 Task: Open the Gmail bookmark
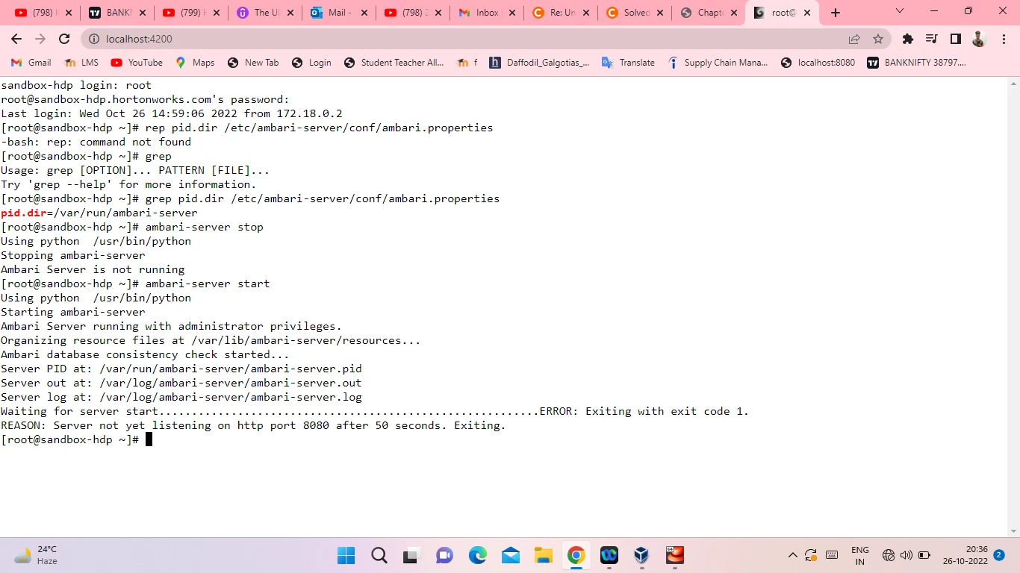pyautogui.click(x=32, y=63)
